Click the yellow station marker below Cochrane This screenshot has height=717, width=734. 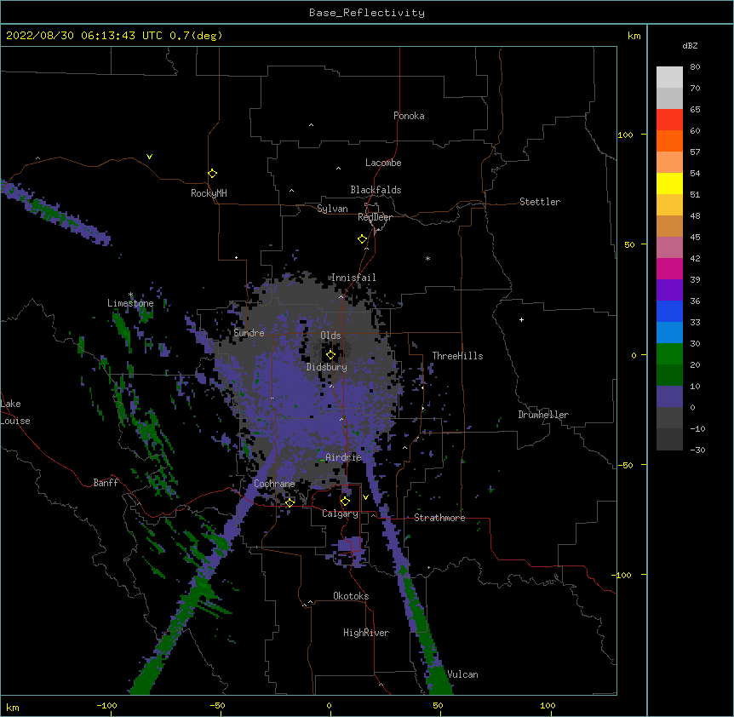point(290,502)
